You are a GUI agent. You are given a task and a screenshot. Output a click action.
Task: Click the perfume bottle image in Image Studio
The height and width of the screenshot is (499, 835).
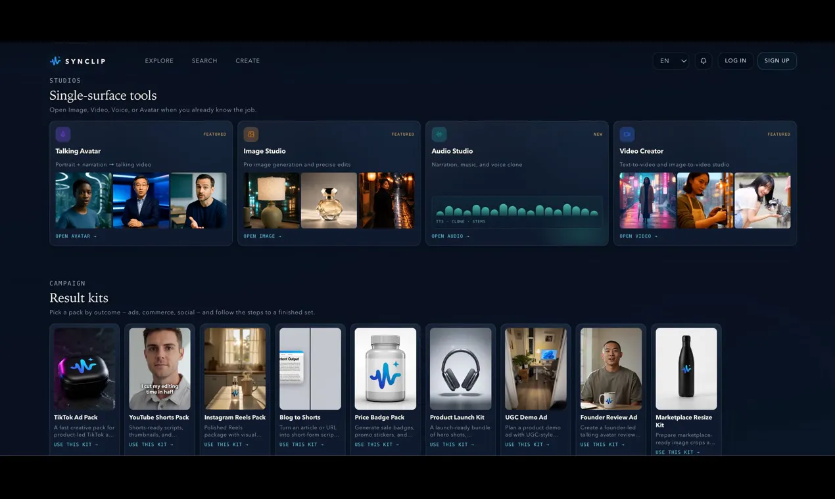(x=329, y=200)
